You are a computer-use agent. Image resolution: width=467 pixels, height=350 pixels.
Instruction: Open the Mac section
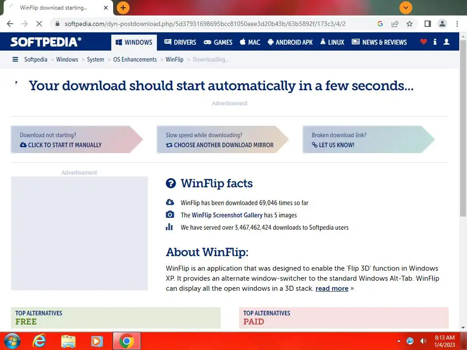[x=250, y=42]
